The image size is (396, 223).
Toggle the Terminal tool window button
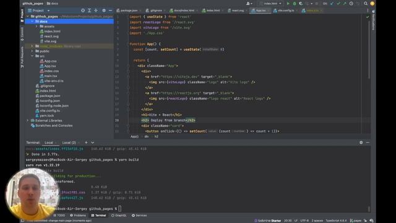coord(98,216)
